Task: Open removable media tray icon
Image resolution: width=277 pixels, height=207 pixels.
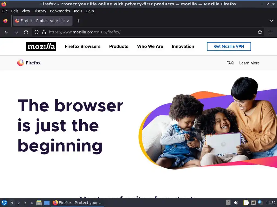Action: click(228, 203)
